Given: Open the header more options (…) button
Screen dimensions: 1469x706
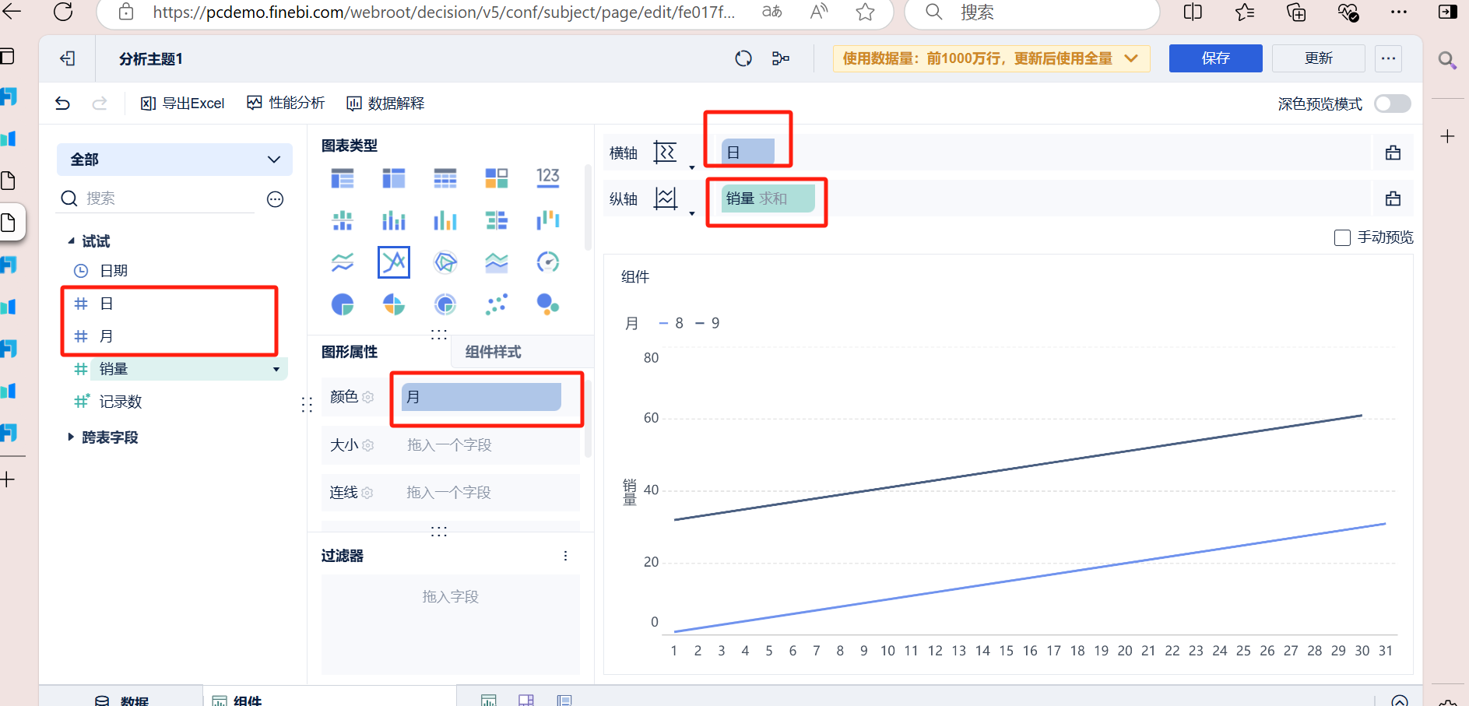Looking at the screenshot, I should 1388,58.
